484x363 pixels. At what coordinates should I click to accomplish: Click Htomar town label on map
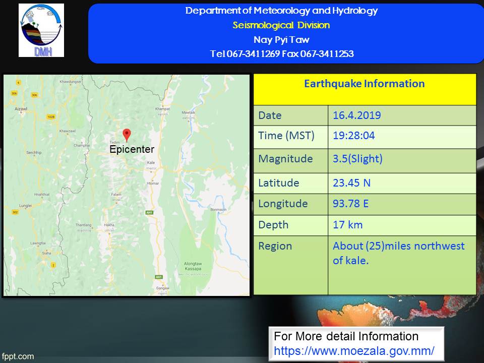point(153,183)
